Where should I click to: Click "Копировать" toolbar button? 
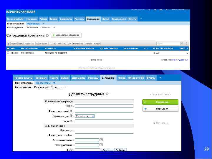coord(29,44)
